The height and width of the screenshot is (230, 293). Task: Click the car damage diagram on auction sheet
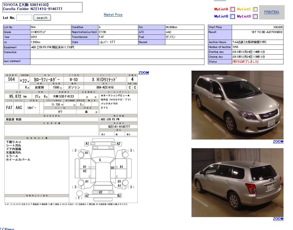[103, 169]
